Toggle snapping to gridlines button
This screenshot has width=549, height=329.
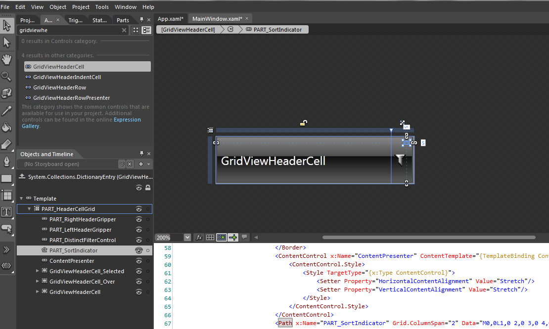pyautogui.click(x=222, y=238)
